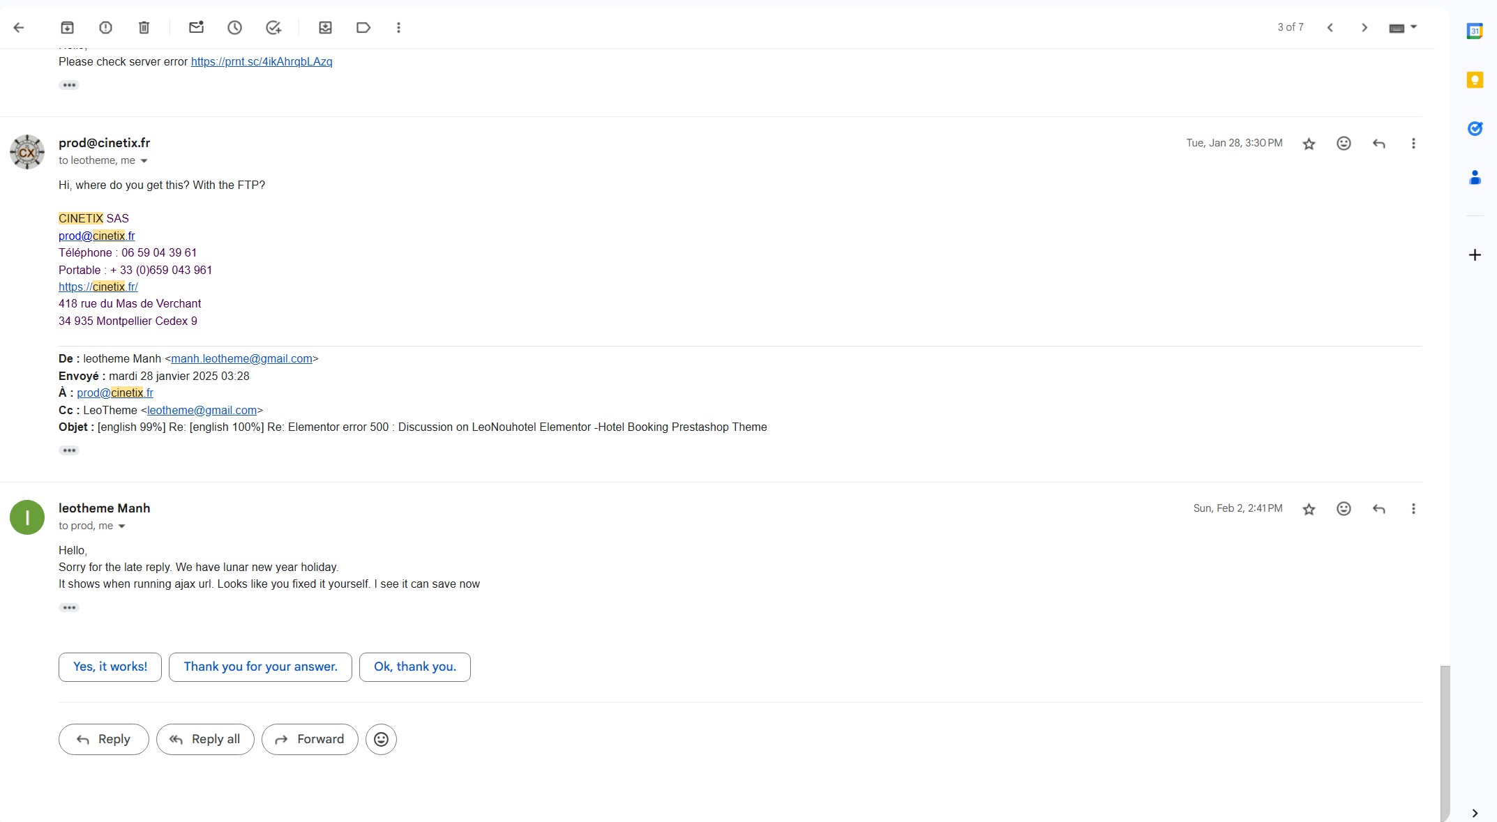This screenshot has width=1497, height=822.
Task: Mark conversation as unread
Action: tap(196, 28)
